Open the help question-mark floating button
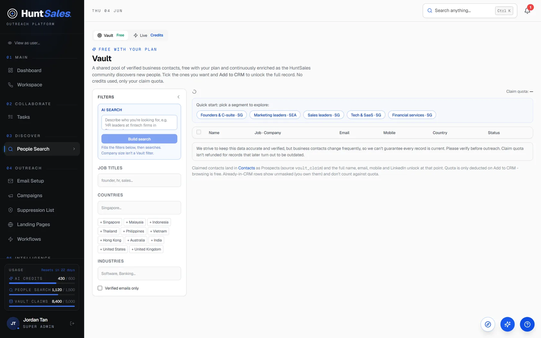541x338 pixels. pyautogui.click(x=527, y=324)
